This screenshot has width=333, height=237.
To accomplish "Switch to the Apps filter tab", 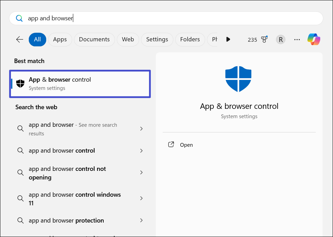I will click(x=60, y=39).
